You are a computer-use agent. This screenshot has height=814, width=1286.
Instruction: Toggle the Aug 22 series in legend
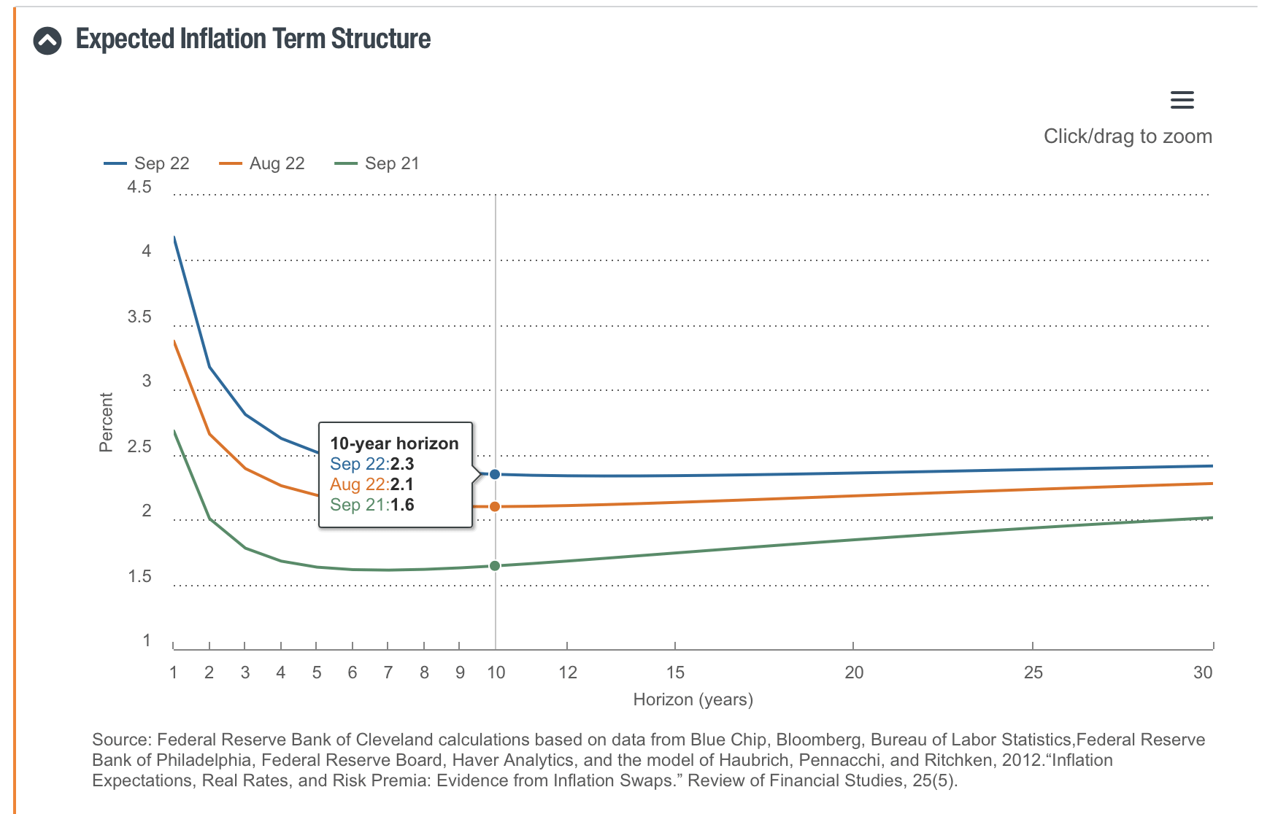coord(277,163)
